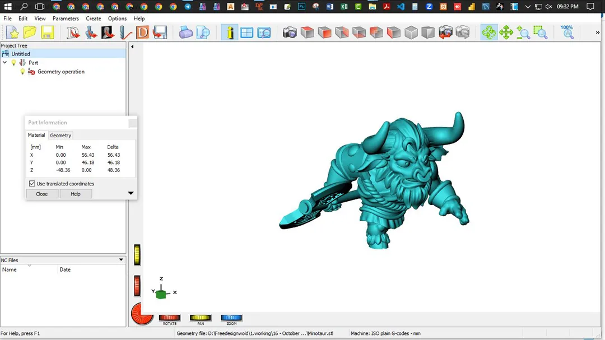Image resolution: width=605 pixels, height=340 pixels.
Task: Sort NC files by Name column
Action: pos(29,269)
